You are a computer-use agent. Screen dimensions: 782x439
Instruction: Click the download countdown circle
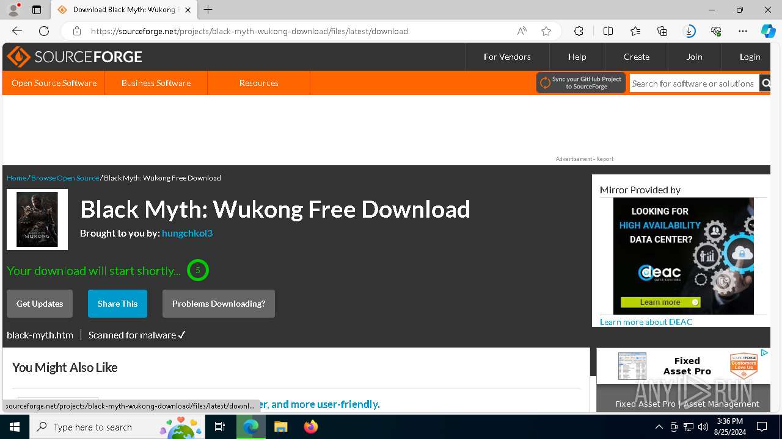coord(198,270)
